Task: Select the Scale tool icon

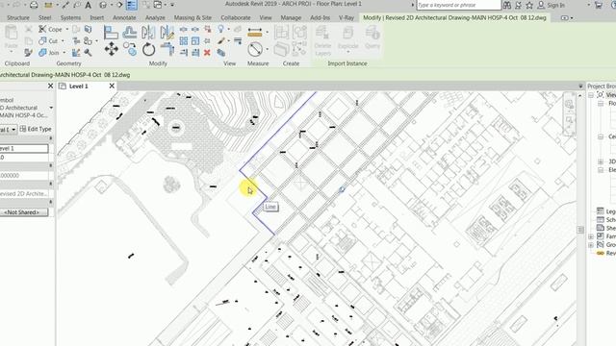Action: pyautogui.click(x=195, y=40)
